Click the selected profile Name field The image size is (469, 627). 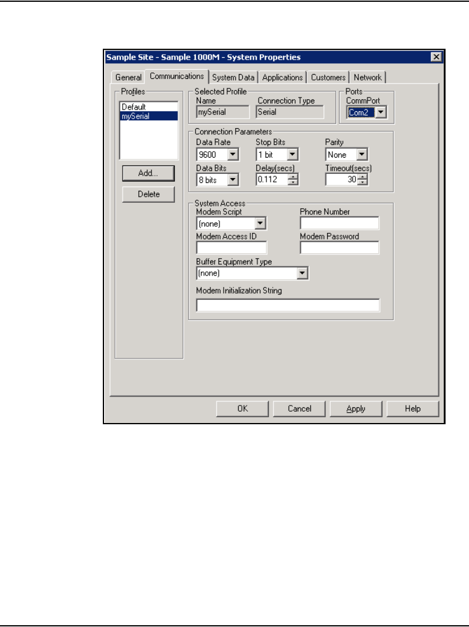[x=222, y=112]
